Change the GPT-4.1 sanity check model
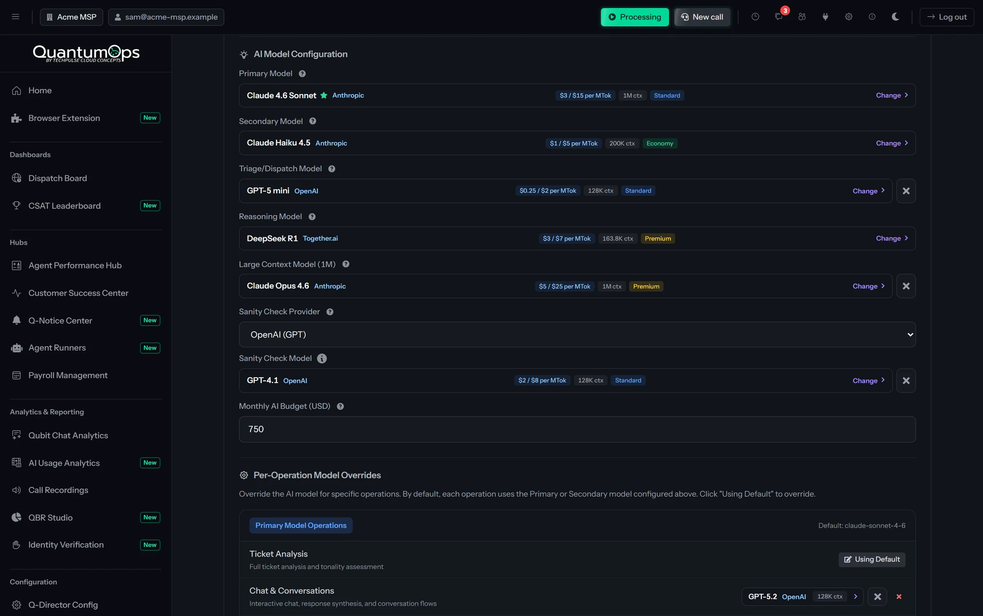The image size is (983, 616). (x=869, y=381)
